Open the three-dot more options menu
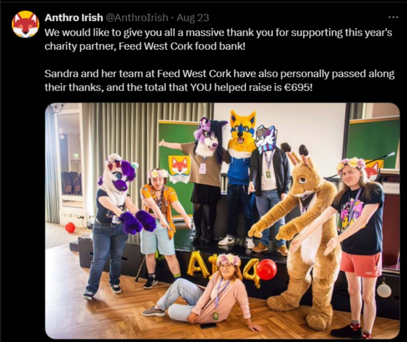This screenshot has height=342, width=407. [393, 18]
